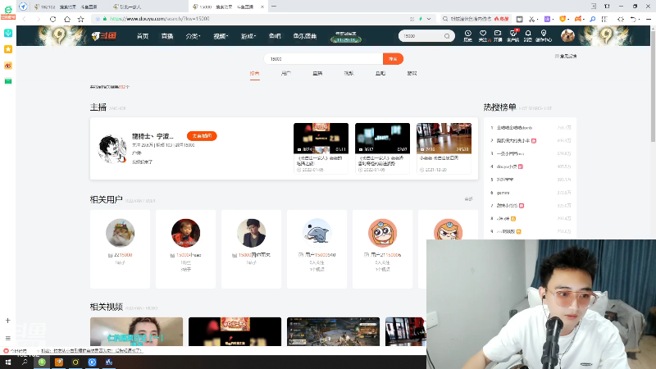Open the Windows Start button
656x369 pixels.
pos(8,362)
